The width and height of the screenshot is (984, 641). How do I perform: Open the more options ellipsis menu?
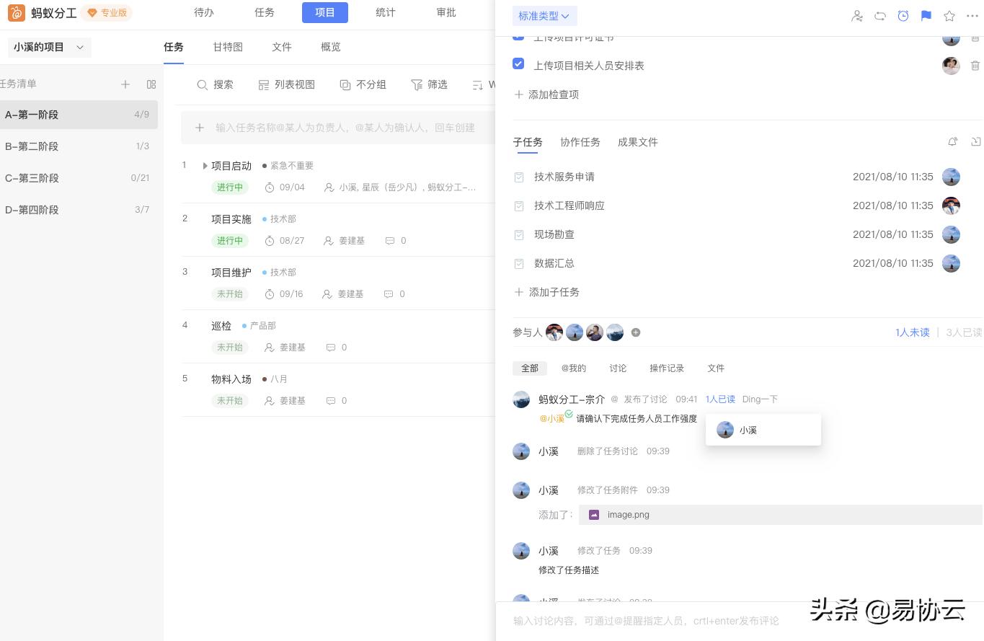click(x=972, y=16)
